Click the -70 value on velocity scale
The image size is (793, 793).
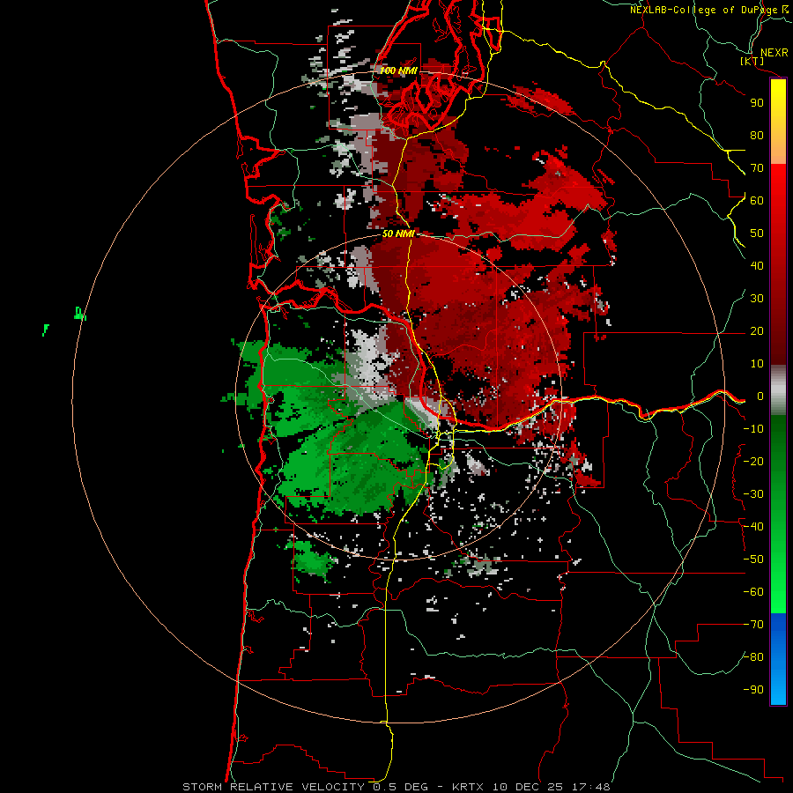753,625
